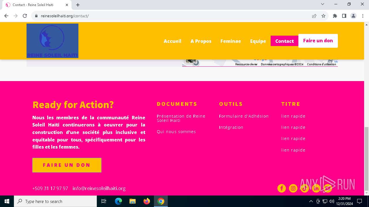Viewport: 369px width, 207px height.
Task: Open A Propos menu item
Action: (201, 41)
